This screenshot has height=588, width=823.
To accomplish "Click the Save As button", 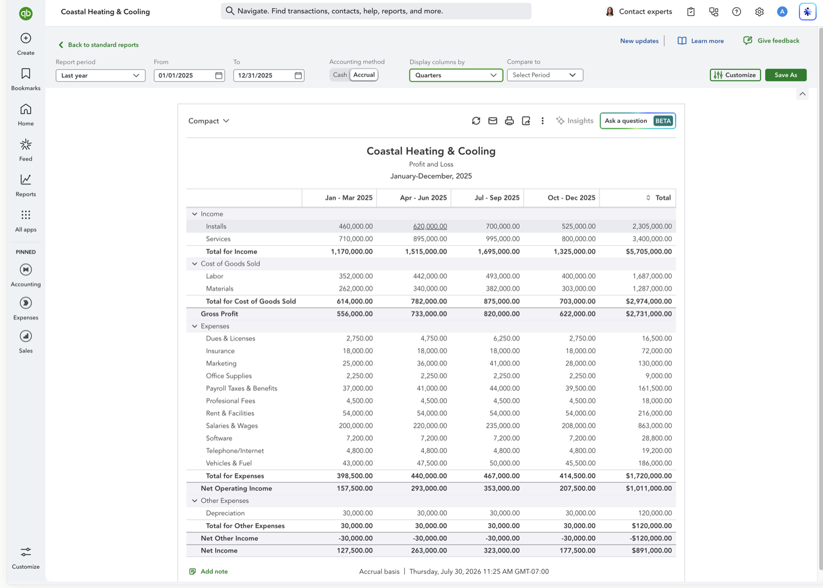I will tap(786, 75).
